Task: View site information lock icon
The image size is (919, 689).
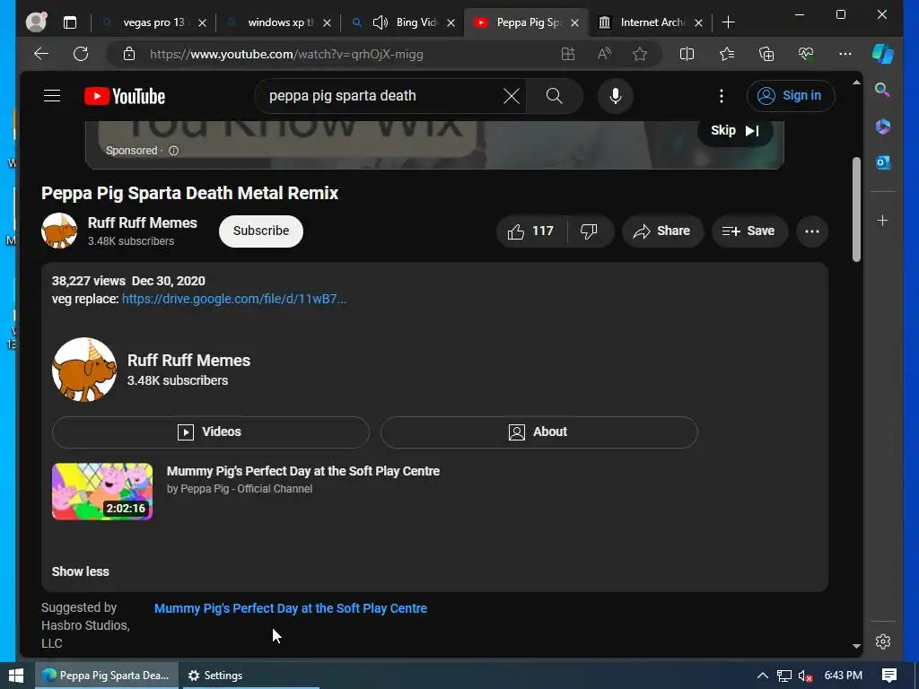Action: tap(129, 54)
